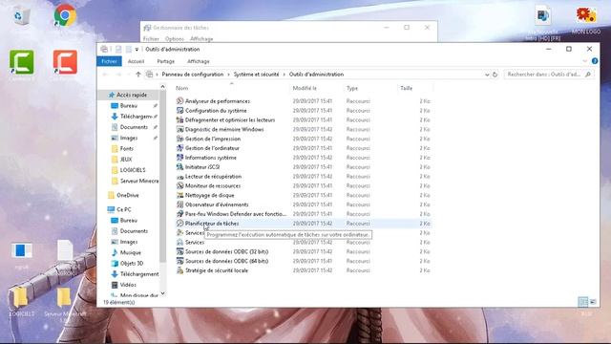This screenshot has width=611, height=344.
Task: Sort by the Type column header
Action: pos(352,88)
